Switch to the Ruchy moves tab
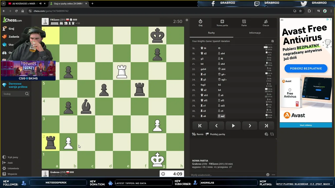 [x=211, y=33]
